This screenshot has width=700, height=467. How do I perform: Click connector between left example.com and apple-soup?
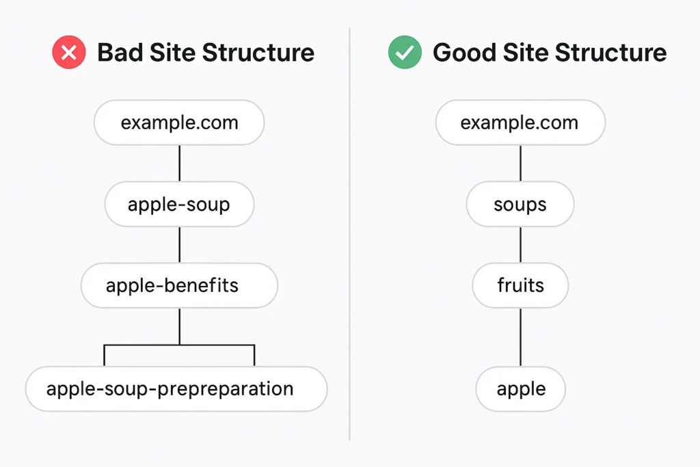(180, 163)
